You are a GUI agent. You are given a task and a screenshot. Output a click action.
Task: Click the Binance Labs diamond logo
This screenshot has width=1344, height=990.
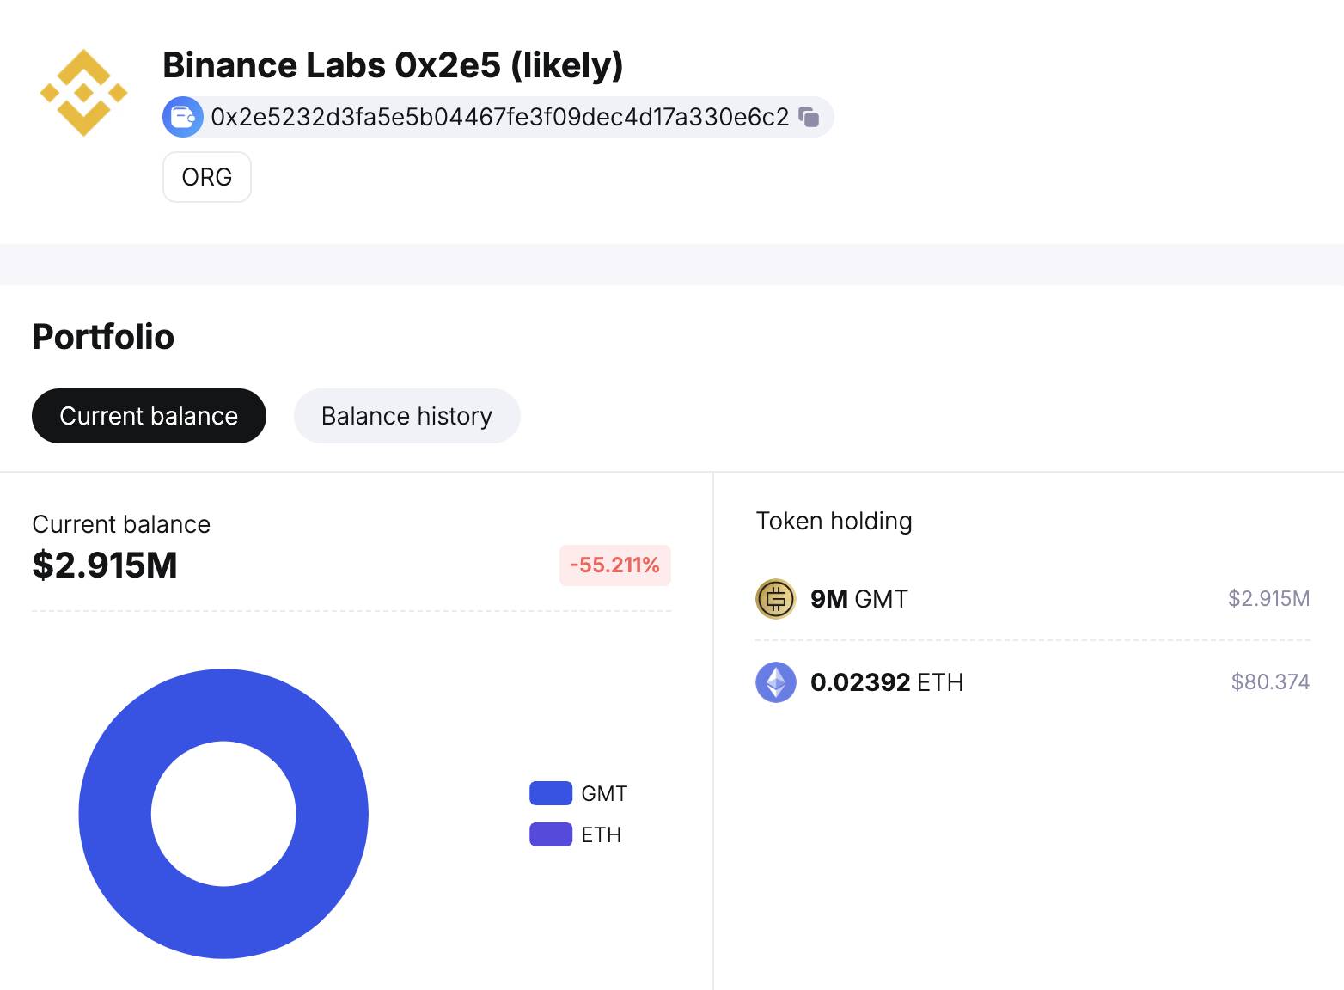(x=83, y=93)
